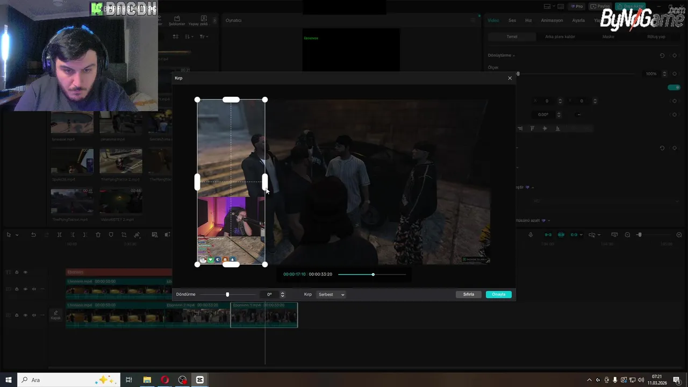Click the rotation angle 0° field

tap(269, 295)
